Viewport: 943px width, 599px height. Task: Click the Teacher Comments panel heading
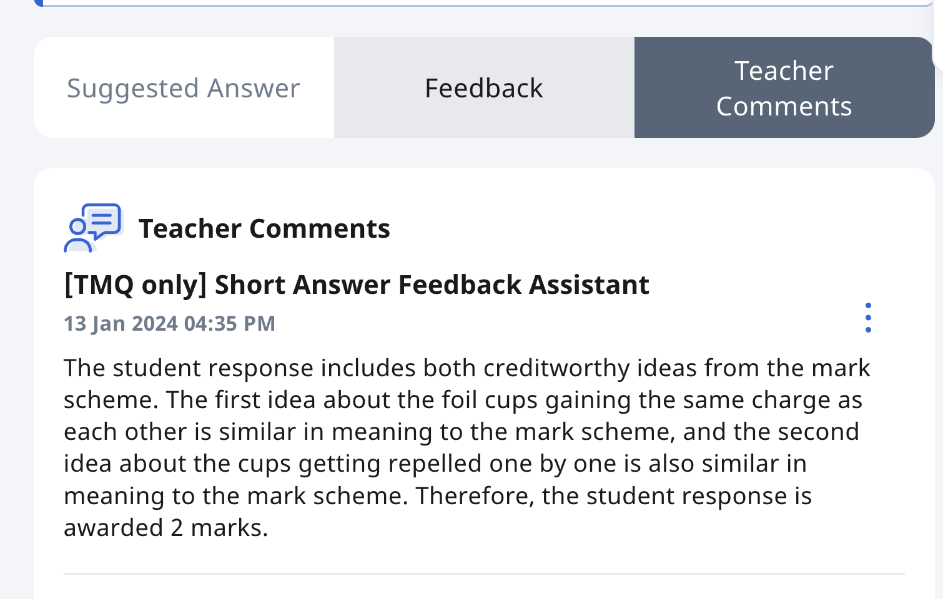tap(265, 228)
